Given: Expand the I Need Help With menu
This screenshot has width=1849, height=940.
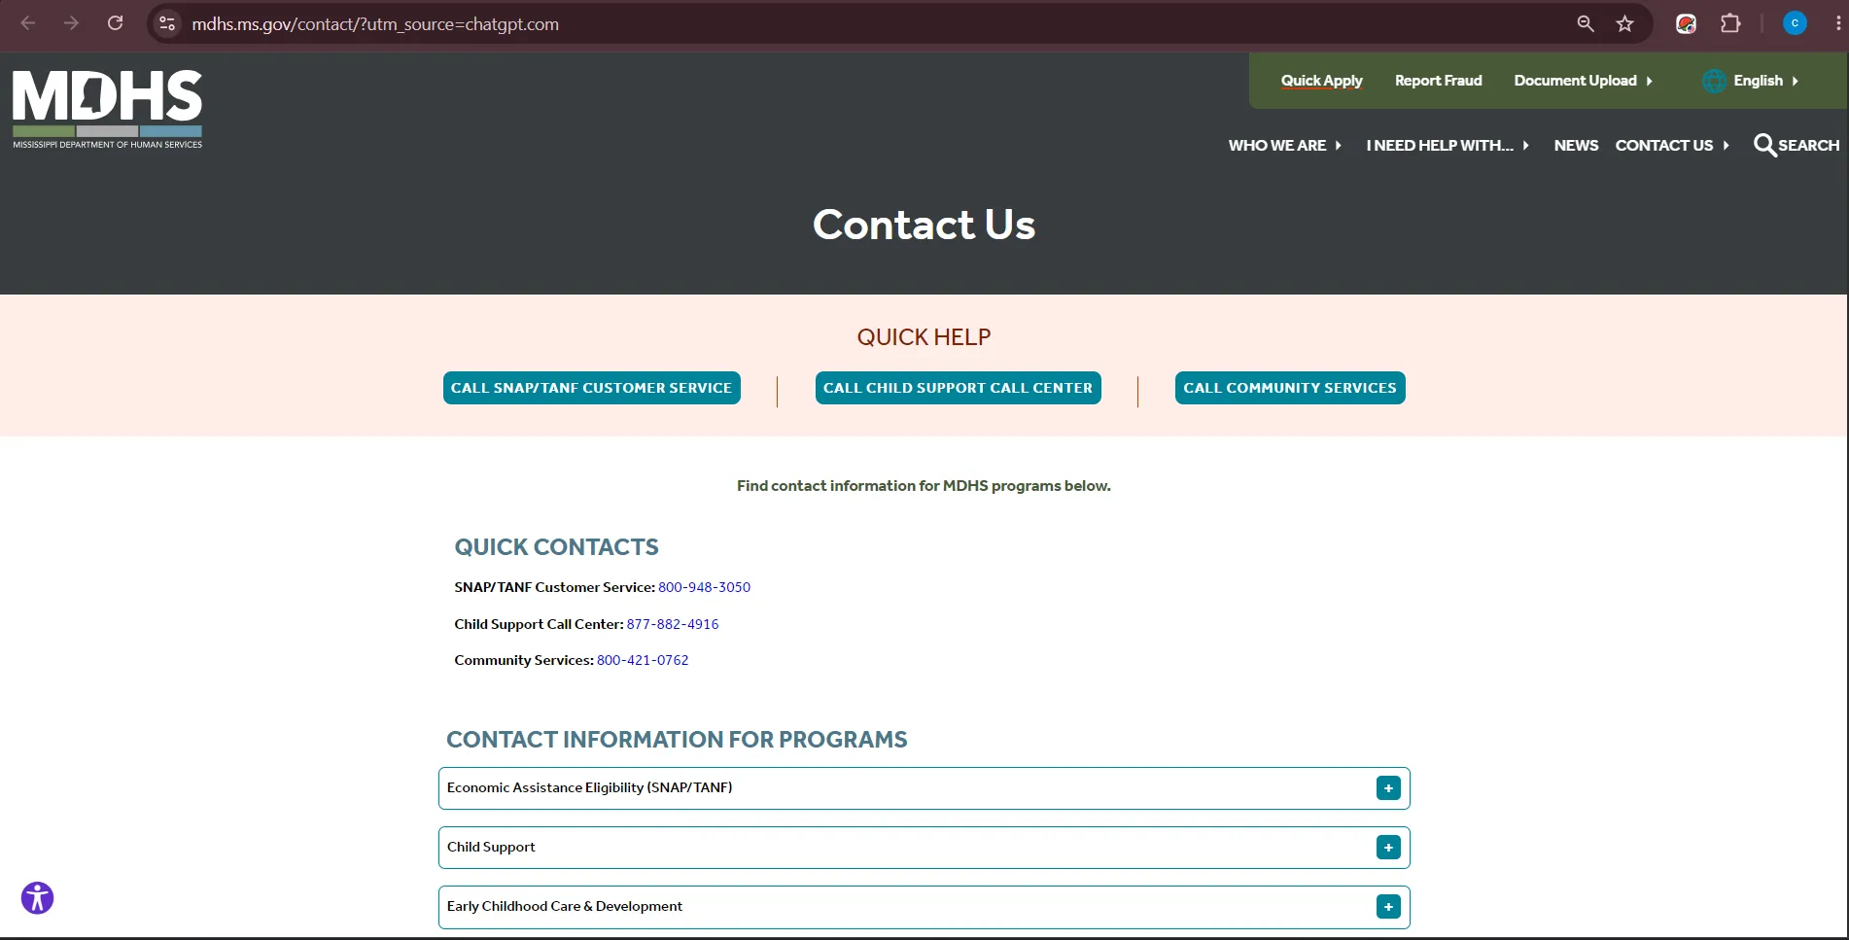Looking at the screenshot, I should pyautogui.click(x=1448, y=145).
